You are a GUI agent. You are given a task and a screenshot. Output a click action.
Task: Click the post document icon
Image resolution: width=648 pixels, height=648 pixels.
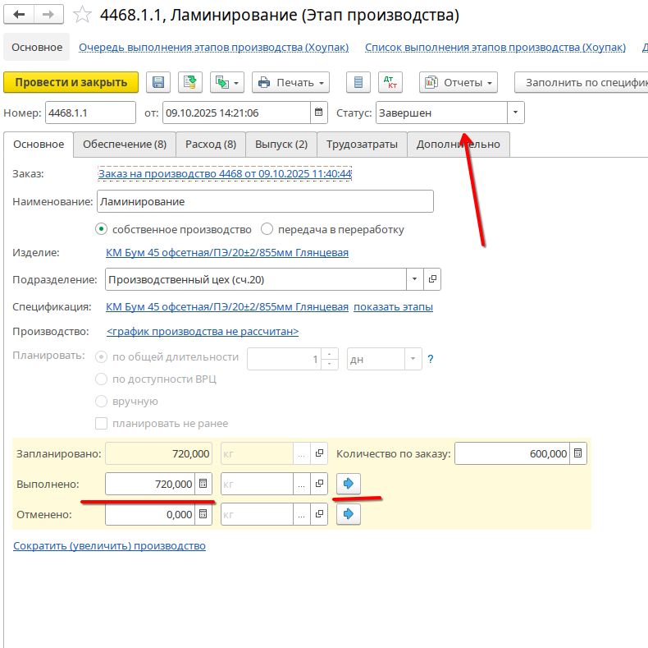pyautogui.click(x=190, y=82)
